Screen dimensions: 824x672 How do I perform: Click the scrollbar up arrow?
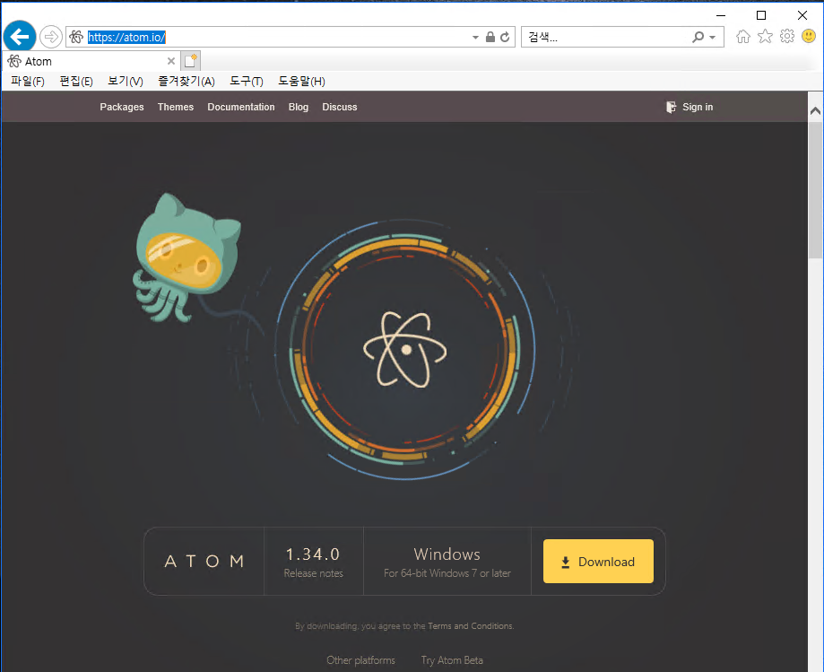tap(815, 110)
